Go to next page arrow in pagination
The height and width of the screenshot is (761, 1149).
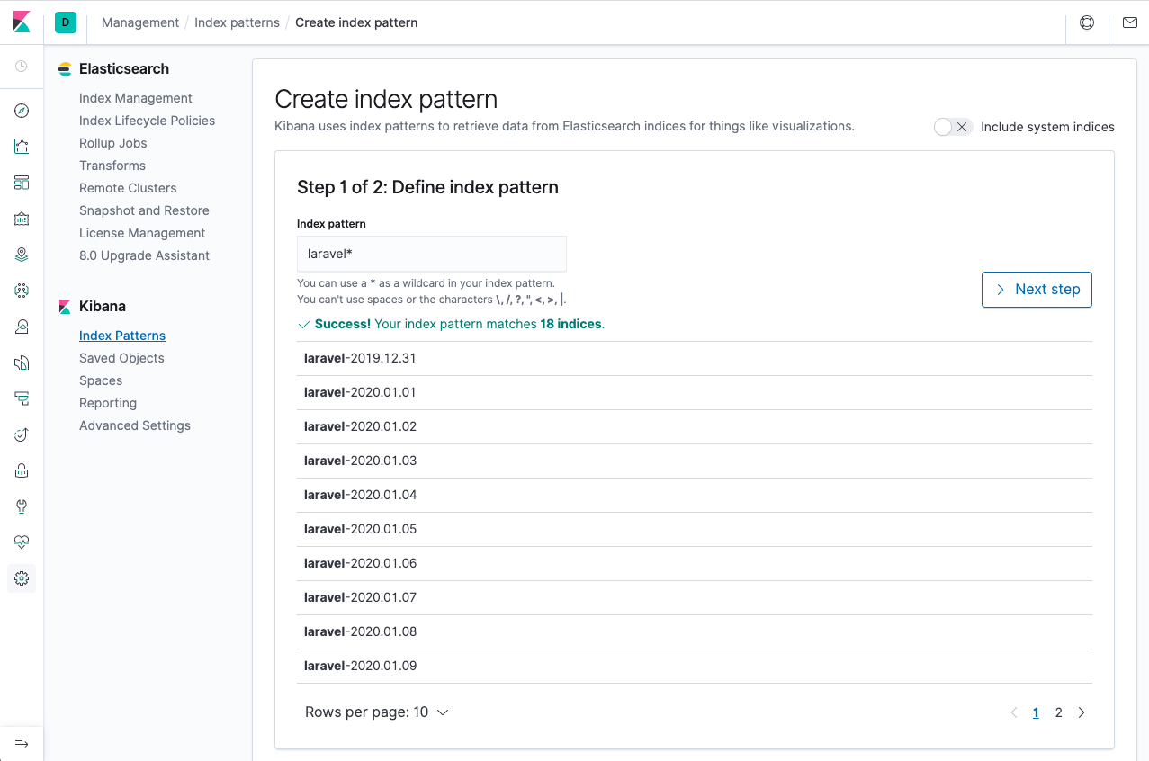[1082, 712]
